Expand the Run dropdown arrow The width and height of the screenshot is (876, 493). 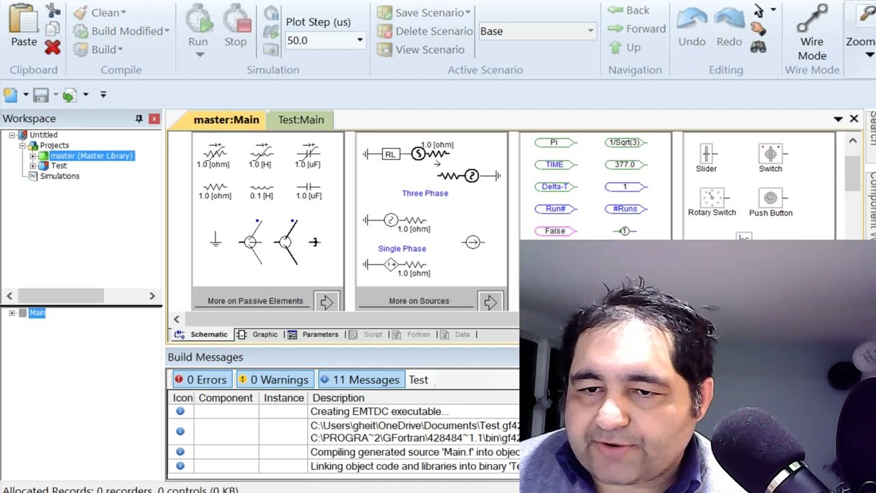click(199, 55)
